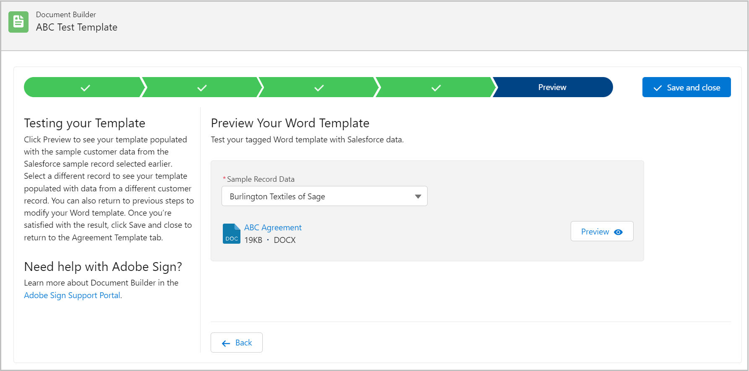Click checkmark icon in Save and close
749x371 pixels.
658,88
